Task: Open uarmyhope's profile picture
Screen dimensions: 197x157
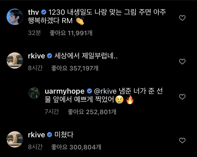Action: (34, 93)
